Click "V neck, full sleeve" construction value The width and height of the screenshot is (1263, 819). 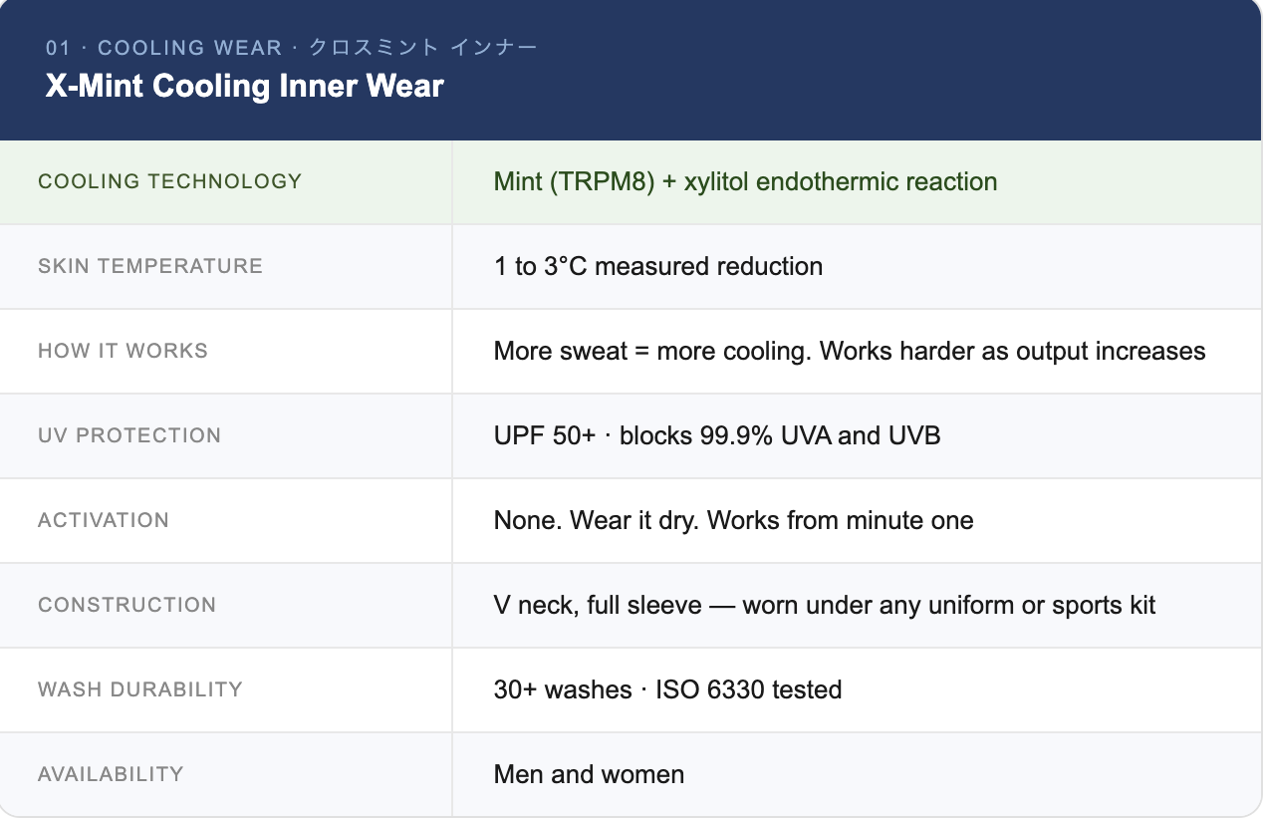click(825, 605)
